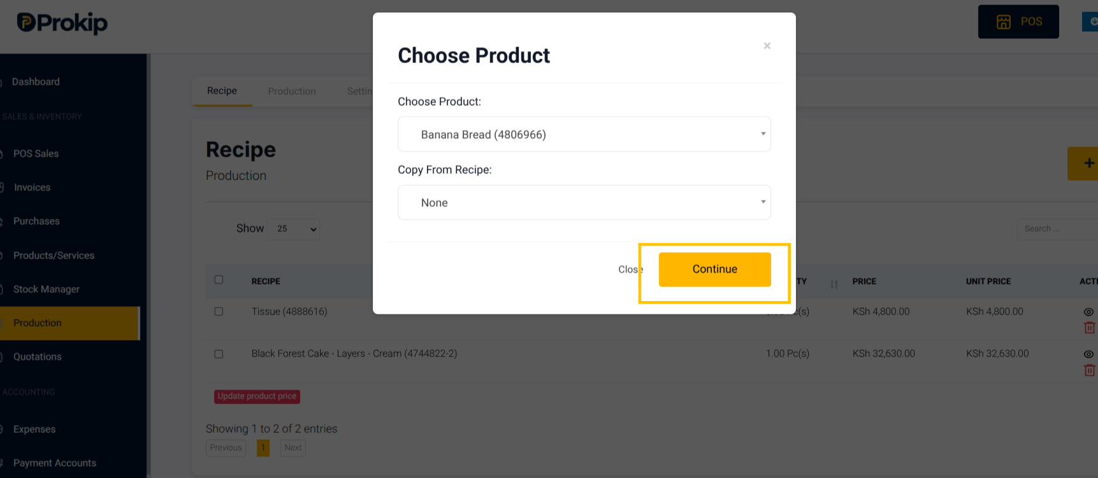
Task: Open the Copy From Recipe dropdown
Action: pos(584,202)
